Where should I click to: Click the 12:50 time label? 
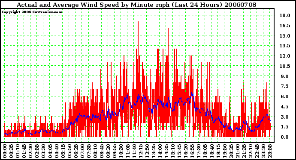tap(147, 151)
